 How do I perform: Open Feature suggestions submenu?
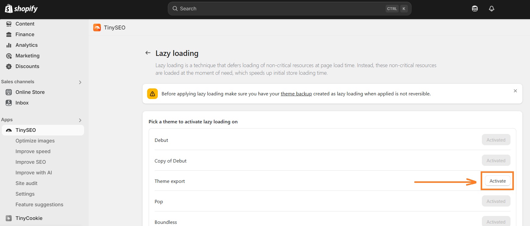click(x=39, y=204)
